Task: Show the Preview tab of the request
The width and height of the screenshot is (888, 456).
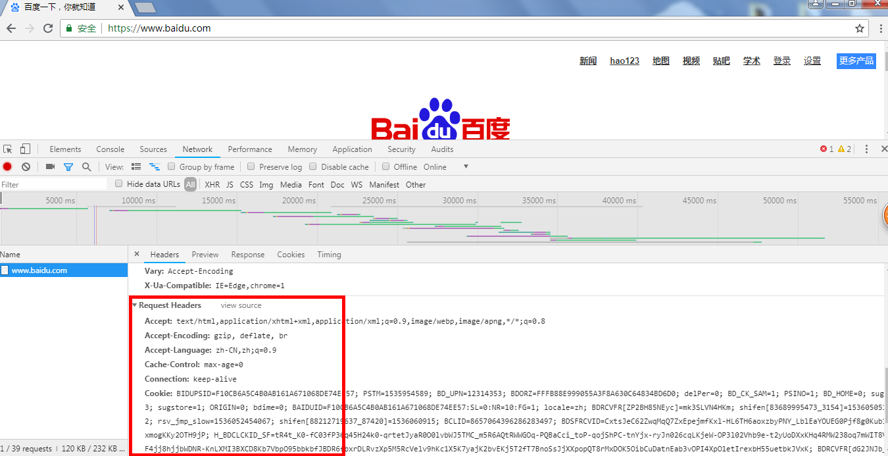Action: [205, 255]
